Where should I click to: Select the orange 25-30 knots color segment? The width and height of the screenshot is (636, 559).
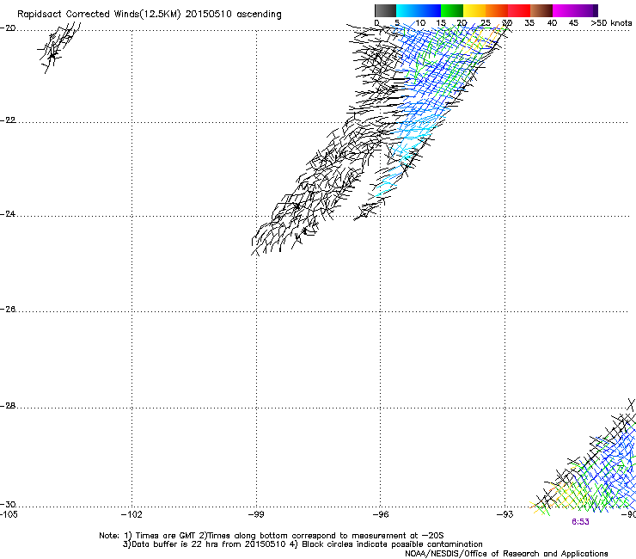pos(497,10)
